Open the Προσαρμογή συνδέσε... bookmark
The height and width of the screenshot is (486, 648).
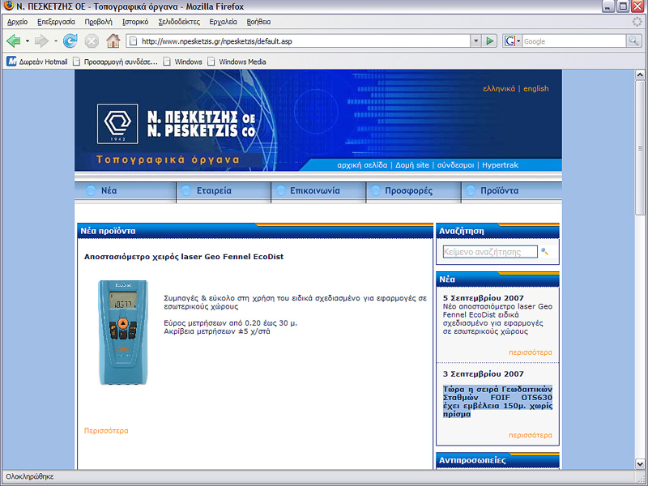115,62
